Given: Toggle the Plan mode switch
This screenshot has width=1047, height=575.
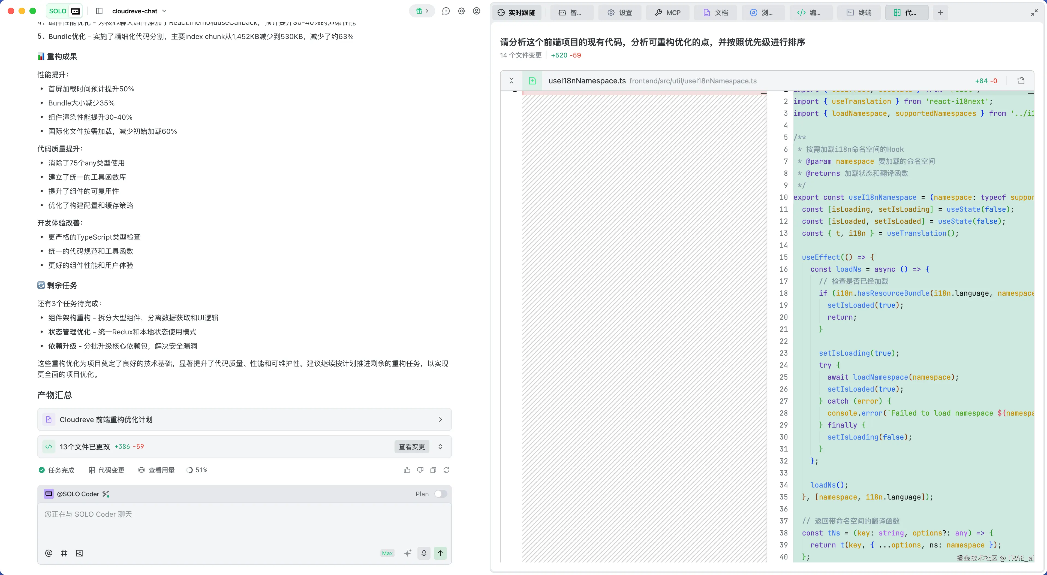Looking at the screenshot, I should pos(441,494).
